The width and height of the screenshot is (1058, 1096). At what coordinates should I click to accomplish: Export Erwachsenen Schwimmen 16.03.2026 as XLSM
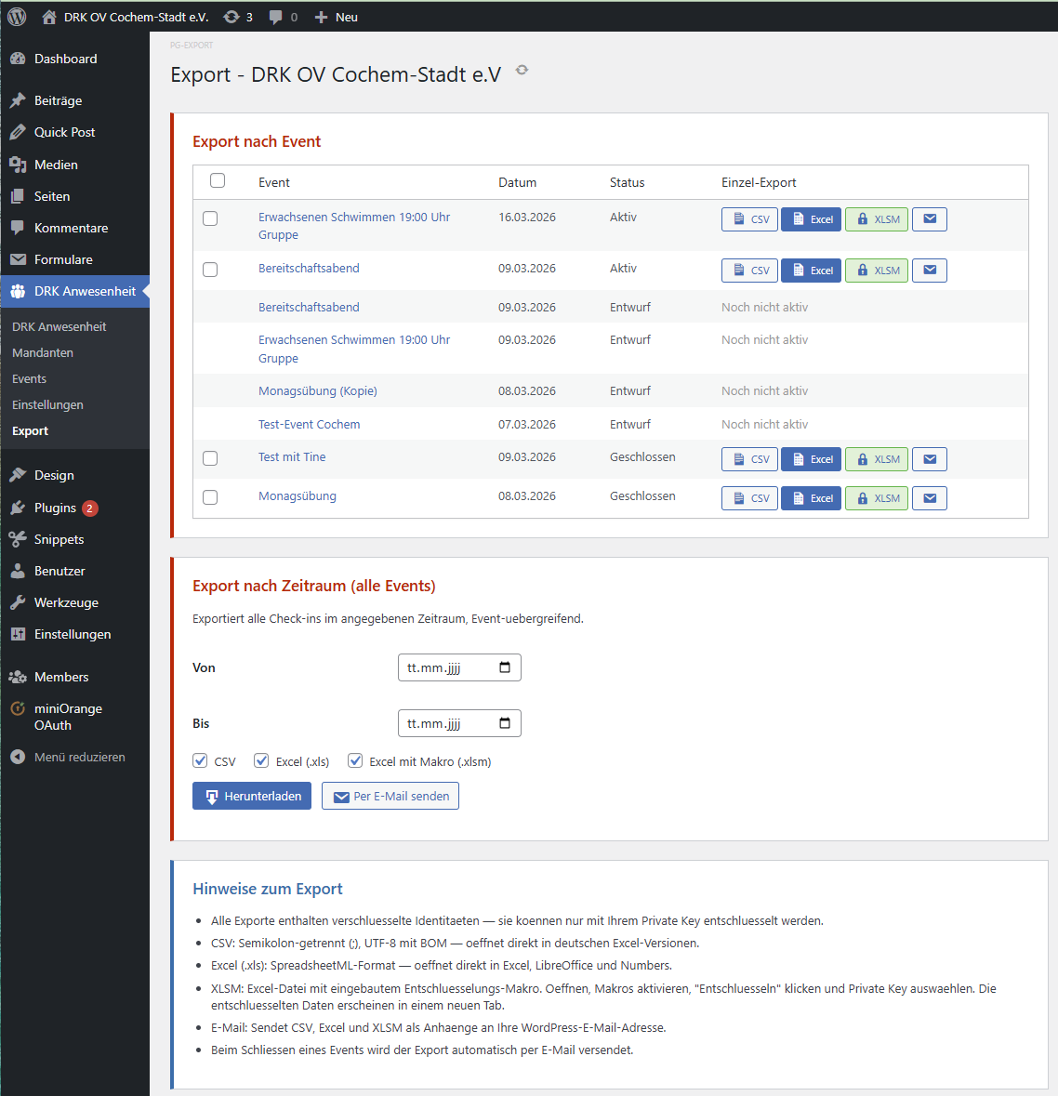coord(877,219)
